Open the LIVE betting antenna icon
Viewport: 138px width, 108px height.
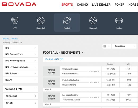click(15, 21)
